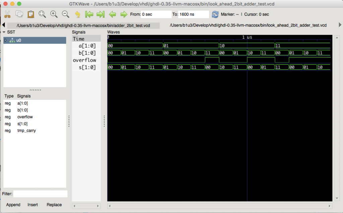Viewport: 343px width, 213px height.
Task: Click the Replace button
Action: (54, 205)
